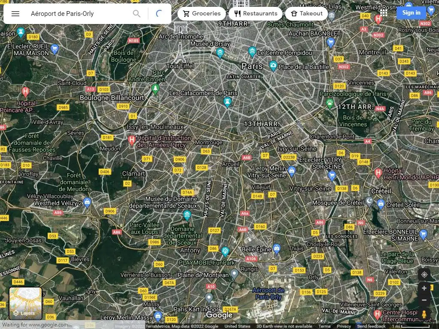This screenshot has width=439, height=329.
Task: Click the Sign in button
Action: tap(411, 12)
